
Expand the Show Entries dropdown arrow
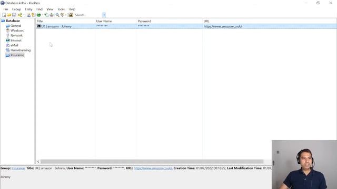pyautogui.click(x=65, y=15)
